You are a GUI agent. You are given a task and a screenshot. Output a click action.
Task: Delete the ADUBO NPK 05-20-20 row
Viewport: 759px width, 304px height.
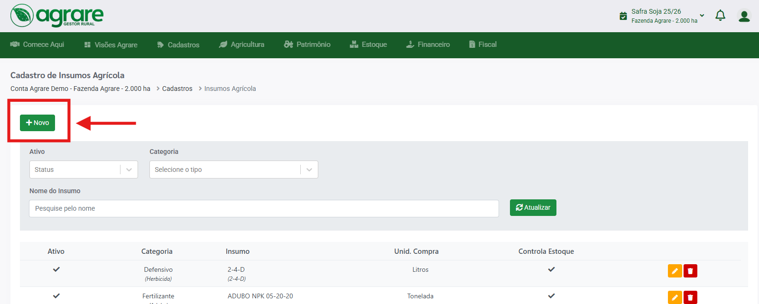[690, 297]
